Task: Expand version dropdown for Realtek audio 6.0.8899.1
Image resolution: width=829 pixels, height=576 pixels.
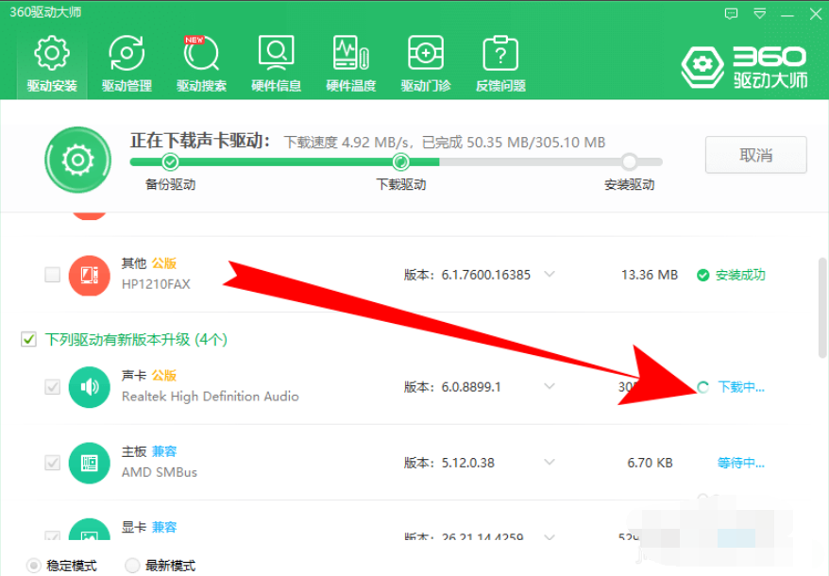Action: 549,386
